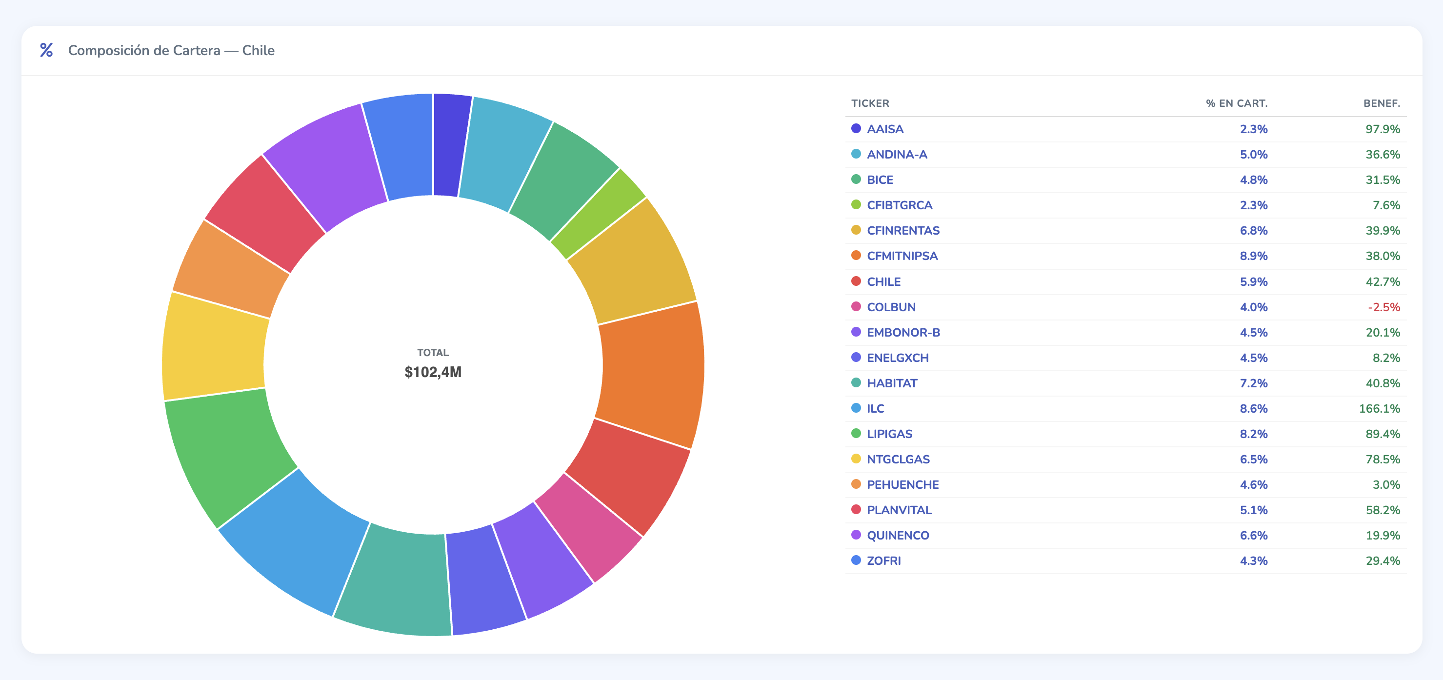Click the LIPIGAS 8.2% portfolio value

click(1253, 434)
